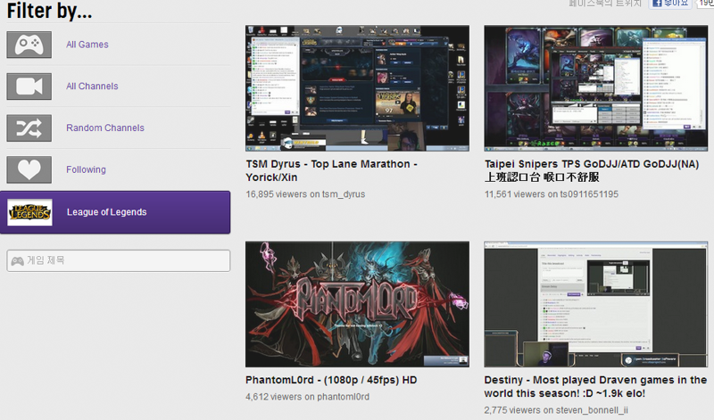The height and width of the screenshot is (420, 714).
Task: Click the gamepad icon for All Games
Action: point(29,45)
